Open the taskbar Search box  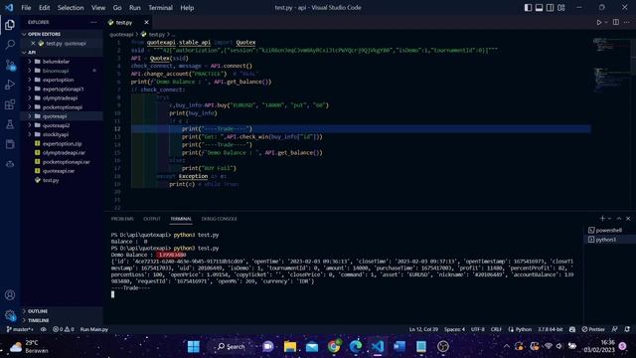[x=232, y=346]
